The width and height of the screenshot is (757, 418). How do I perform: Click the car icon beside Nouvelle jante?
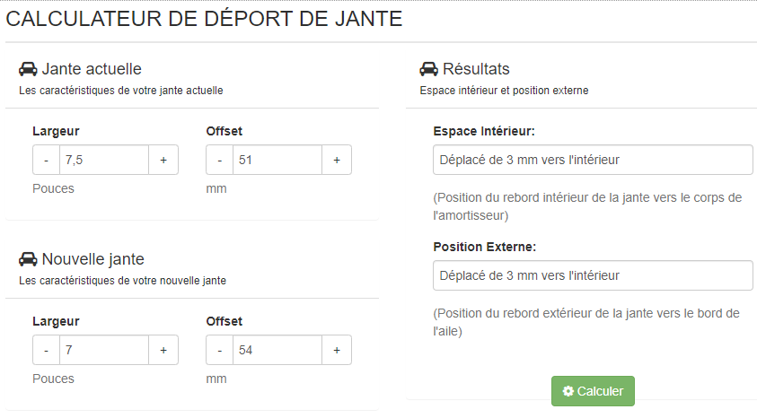(28, 259)
